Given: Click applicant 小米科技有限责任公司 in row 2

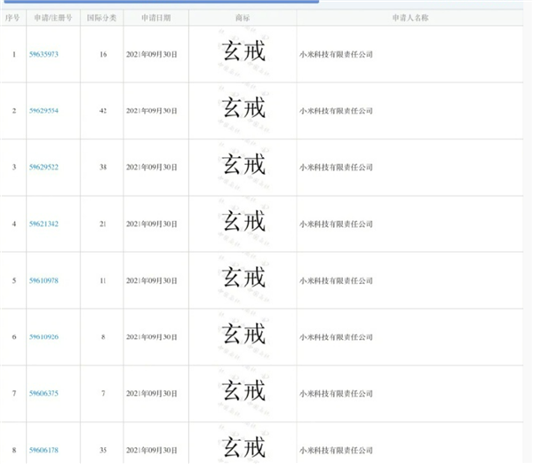Looking at the screenshot, I should (336, 111).
